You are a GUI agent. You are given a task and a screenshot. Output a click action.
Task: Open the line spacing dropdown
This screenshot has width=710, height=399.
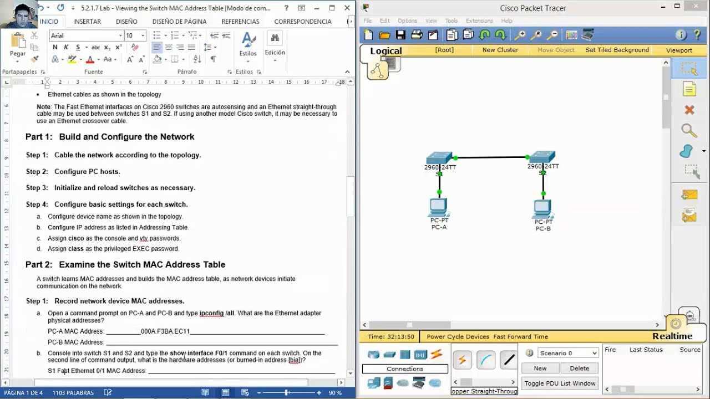pyautogui.click(x=210, y=48)
